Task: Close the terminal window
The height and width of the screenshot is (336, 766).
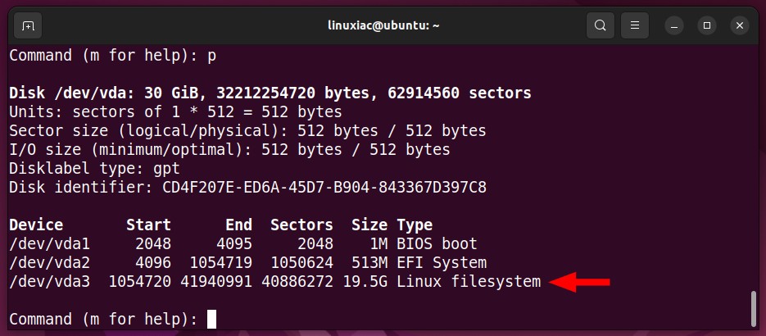Action: [x=740, y=25]
